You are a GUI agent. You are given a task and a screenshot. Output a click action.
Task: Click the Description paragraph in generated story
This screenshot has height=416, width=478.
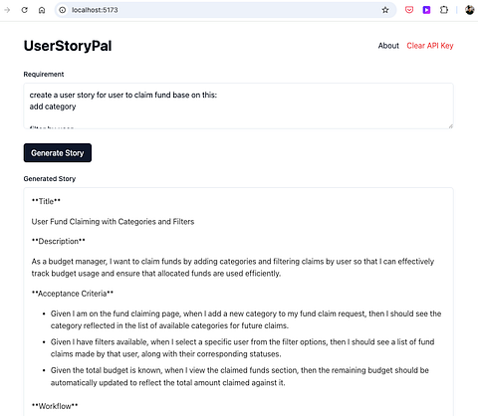click(233, 268)
